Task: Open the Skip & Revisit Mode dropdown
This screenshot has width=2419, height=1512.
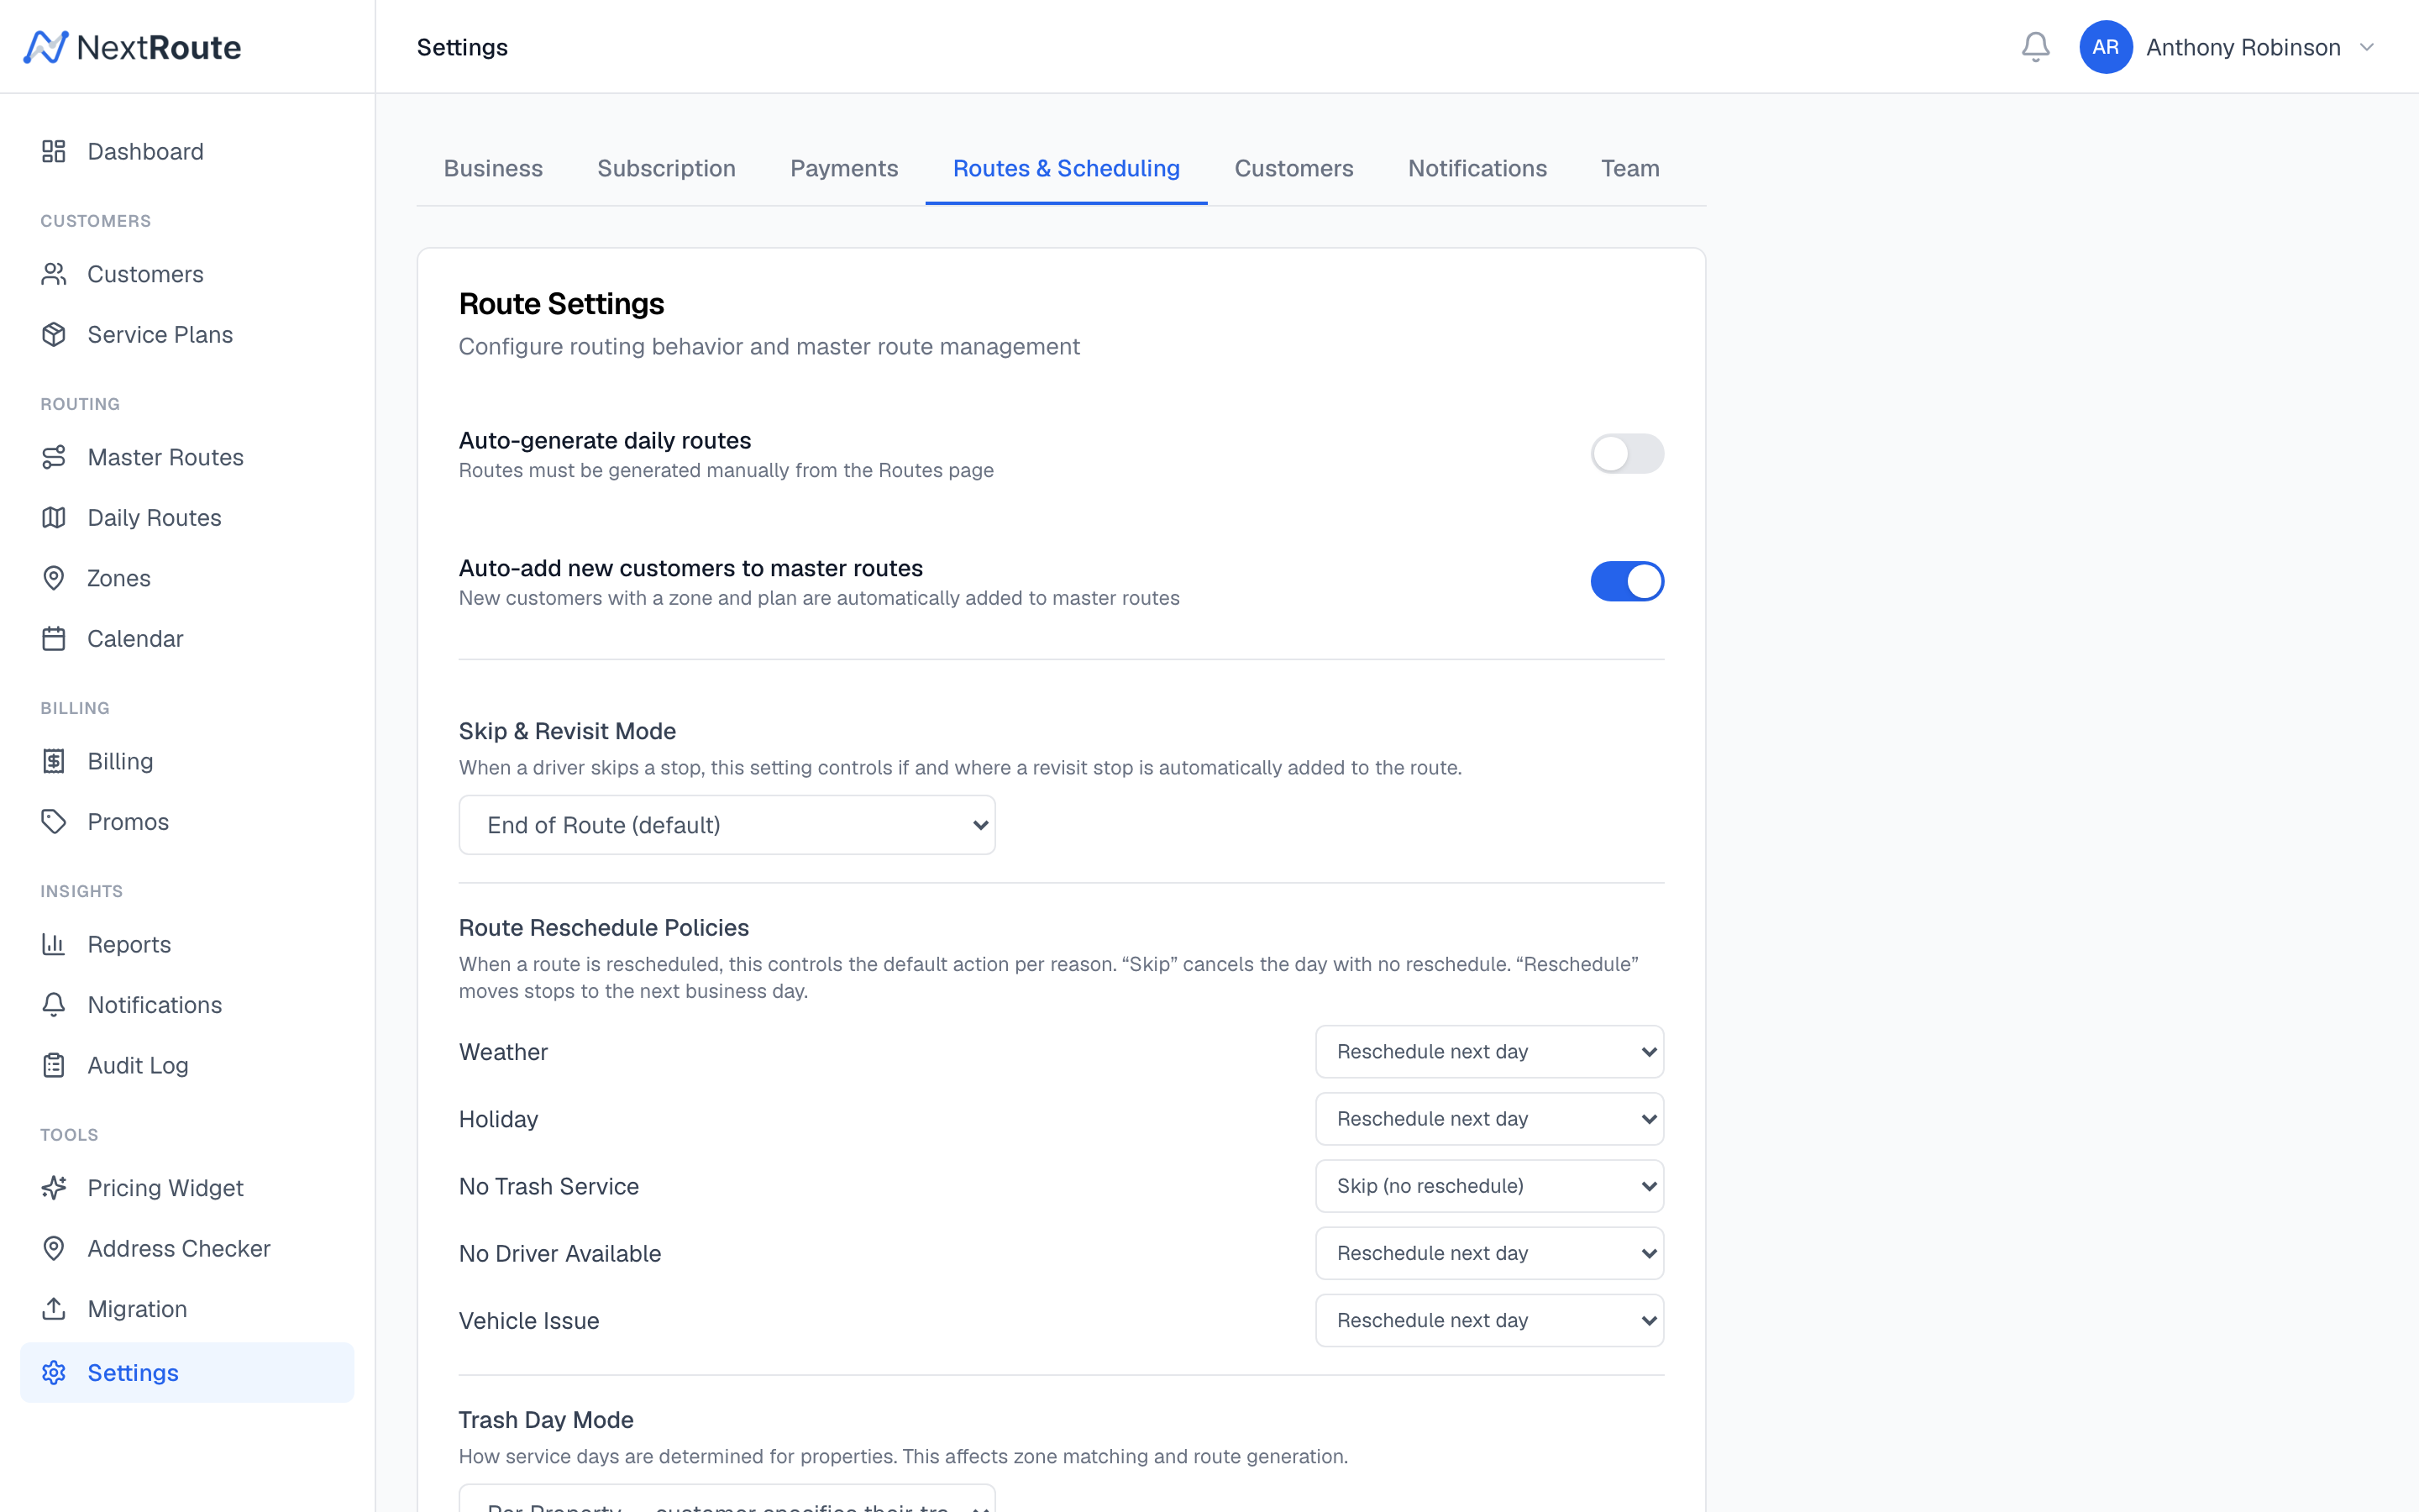Action: pyautogui.click(x=727, y=824)
